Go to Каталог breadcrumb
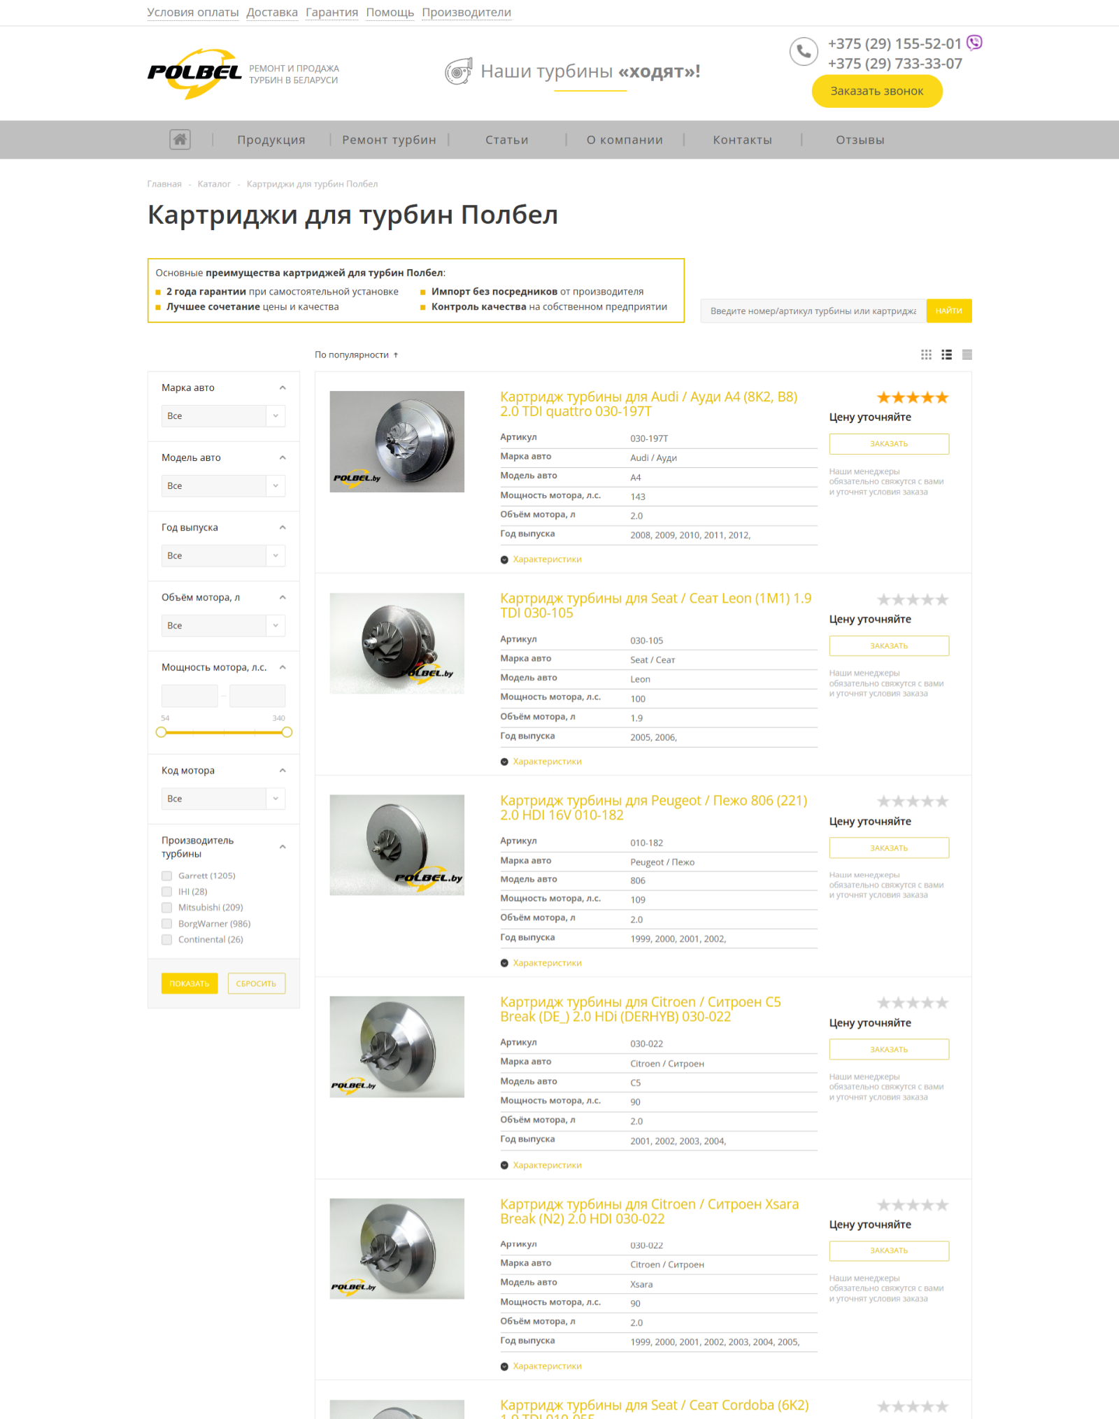1119x1419 pixels. pos(214,184)
